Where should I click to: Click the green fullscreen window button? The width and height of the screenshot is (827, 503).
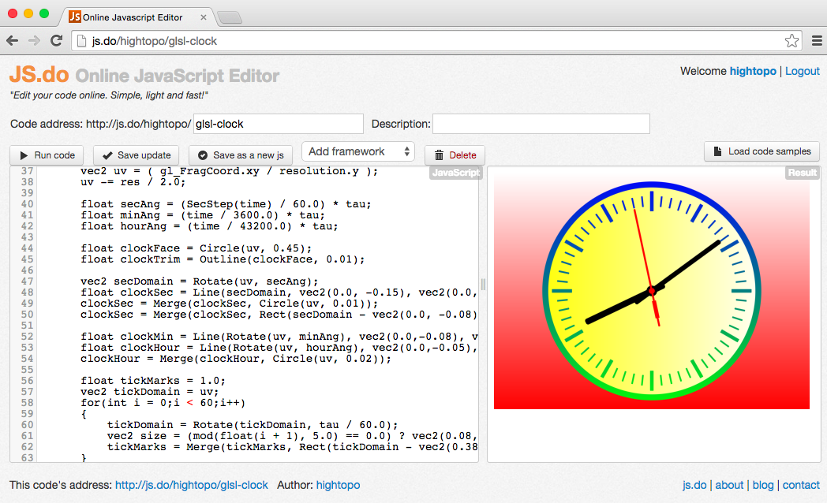[x=44, y=13]
